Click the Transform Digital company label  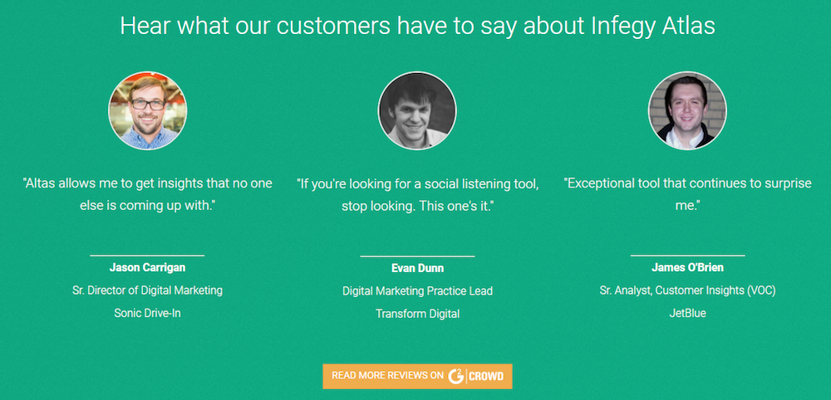point(417,314)
